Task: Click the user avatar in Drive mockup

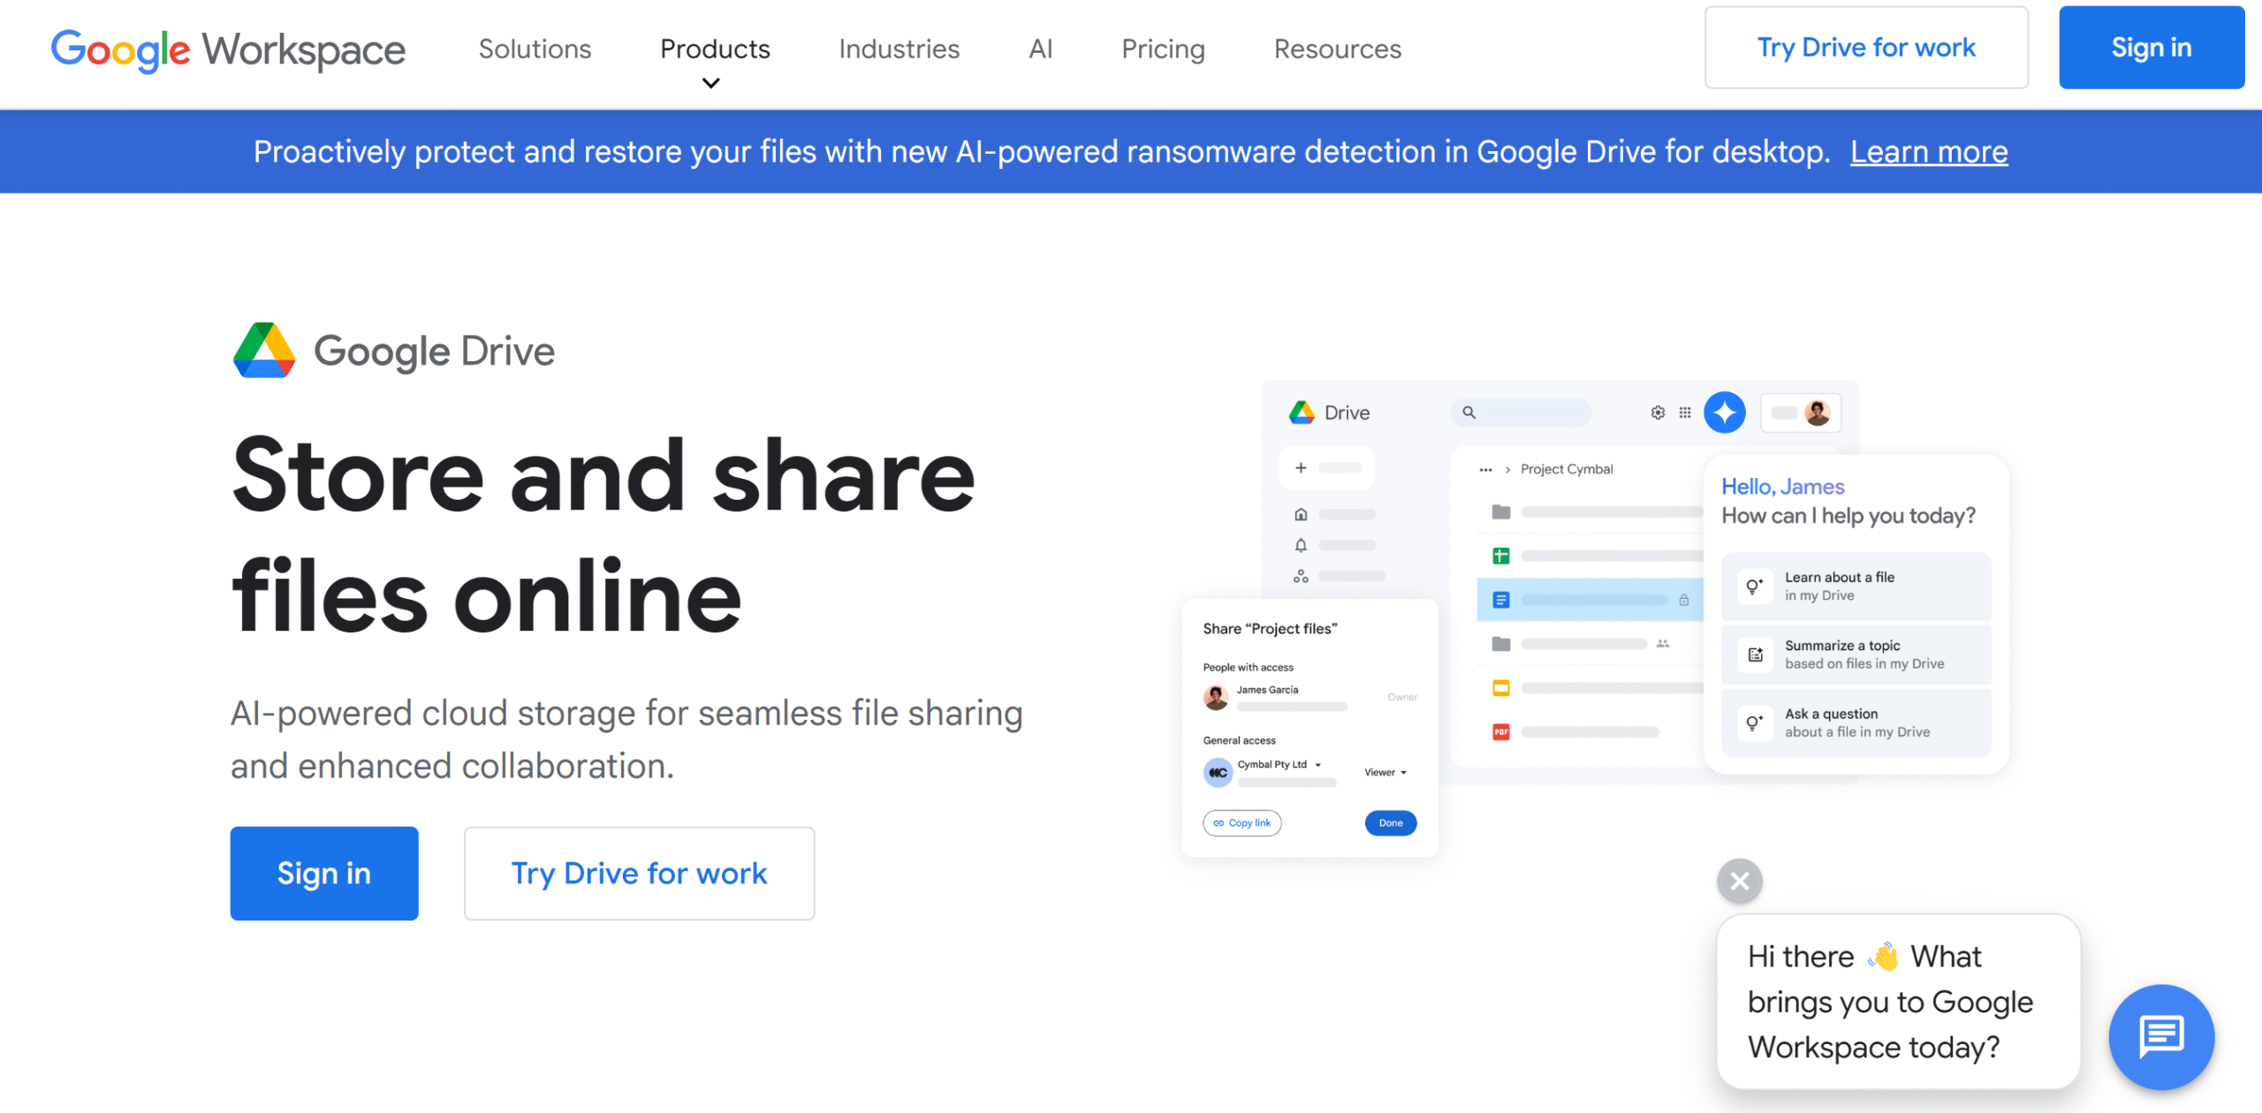Action: (x=1818, y=413)
